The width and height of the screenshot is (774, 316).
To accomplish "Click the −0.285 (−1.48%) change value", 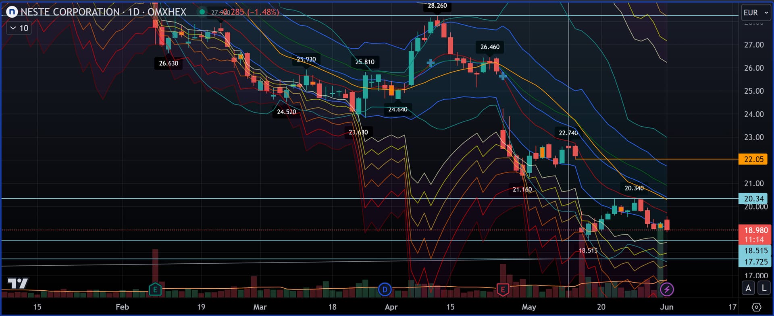I will point(251,12).
